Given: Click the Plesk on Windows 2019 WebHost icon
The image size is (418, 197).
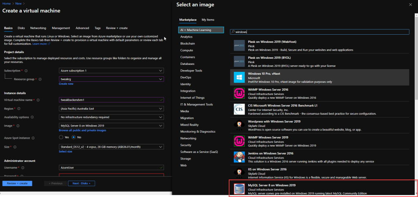Looking at the screenshot, I should coord(239,45).
